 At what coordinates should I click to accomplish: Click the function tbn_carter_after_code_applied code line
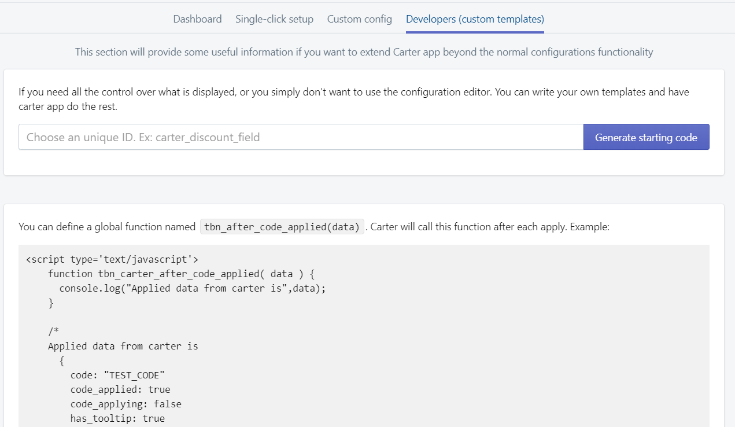(x=181, y=274)
